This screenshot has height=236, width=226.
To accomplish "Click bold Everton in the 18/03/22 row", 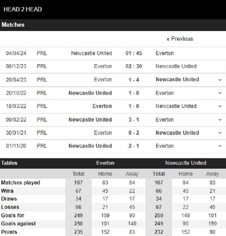I will pyautogui.click(x=102, y=106).
